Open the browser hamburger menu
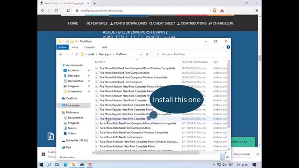 pyautogui.click(x=256, y=10)
